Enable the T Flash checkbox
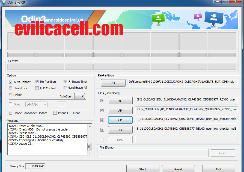 tap(10, 95)
